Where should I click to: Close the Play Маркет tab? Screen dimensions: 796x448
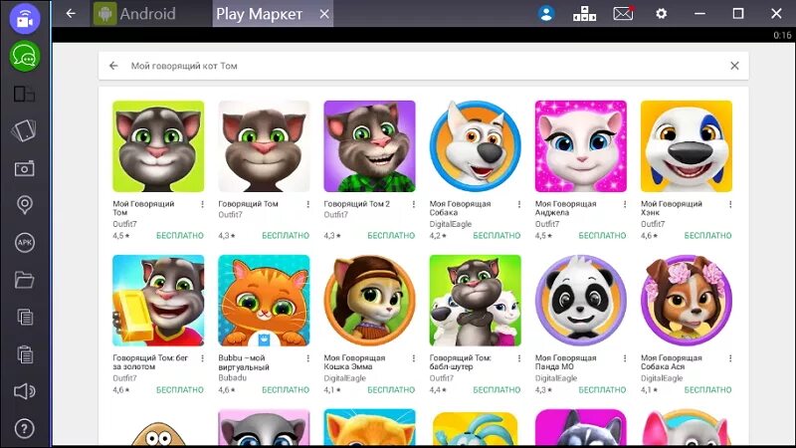click(324, 14)
